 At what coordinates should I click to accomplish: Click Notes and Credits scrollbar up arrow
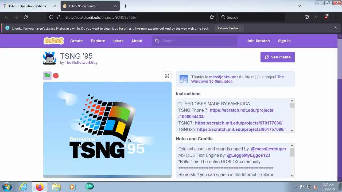[x=292, y=146]
